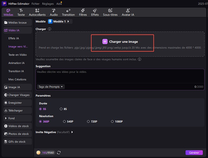
Task: Switch to the Filtres icon
Action: [83, 12]
